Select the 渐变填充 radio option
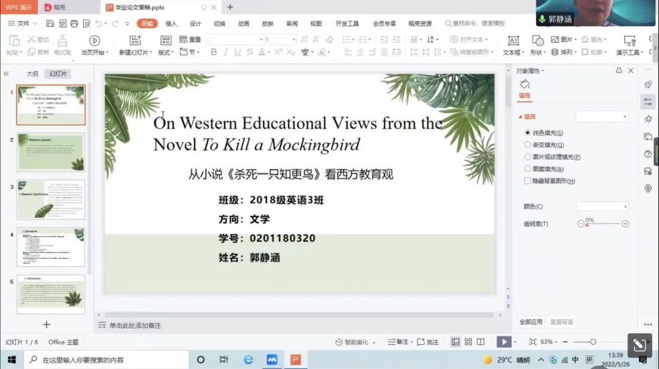The width and height of the screenshot is (659, 369). [x=528, y=145]
